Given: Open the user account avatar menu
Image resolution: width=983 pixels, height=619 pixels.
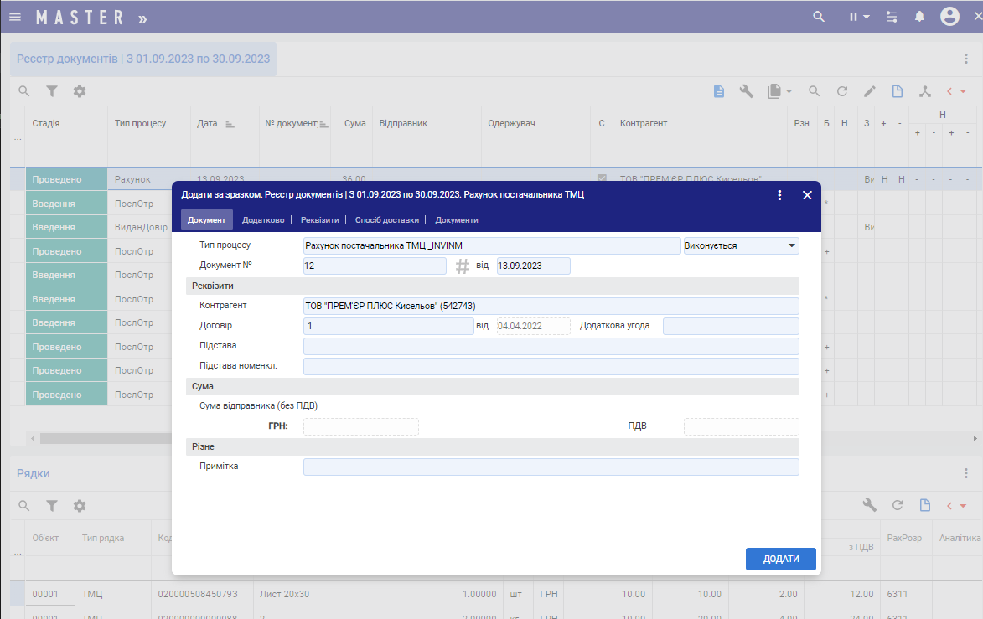Looking at the screenshot, I should point(949,17).
